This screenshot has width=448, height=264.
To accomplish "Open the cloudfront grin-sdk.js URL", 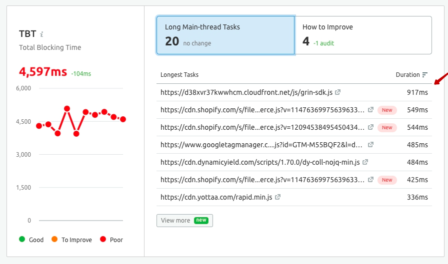I will 246,92.
